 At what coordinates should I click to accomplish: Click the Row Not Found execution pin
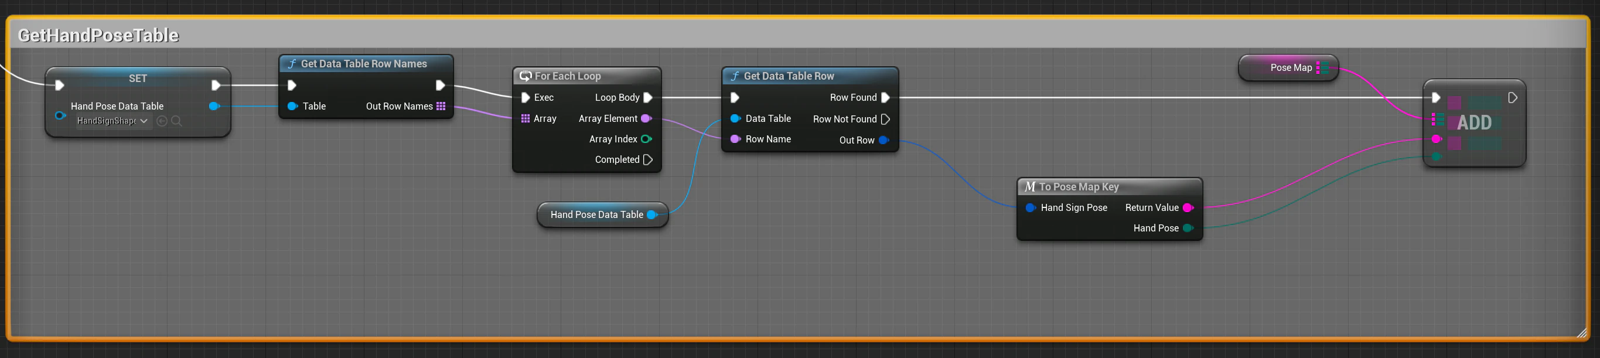[x=885, y=119]
